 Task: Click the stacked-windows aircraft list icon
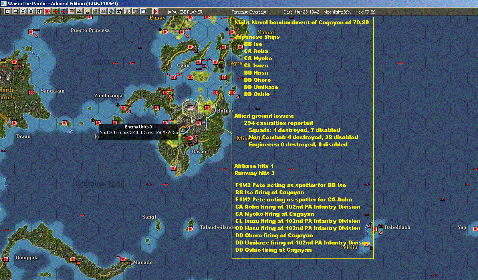click(24, 12)
